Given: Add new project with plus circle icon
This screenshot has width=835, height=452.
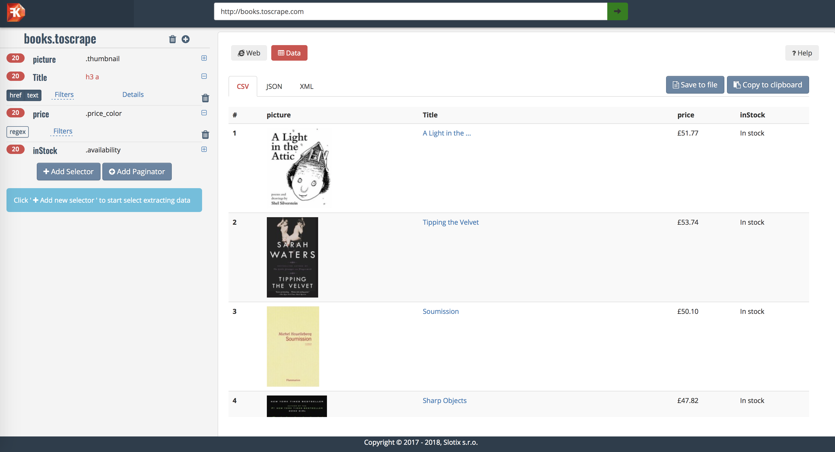Looking at the screenshot, I should (x=185, y=39).
